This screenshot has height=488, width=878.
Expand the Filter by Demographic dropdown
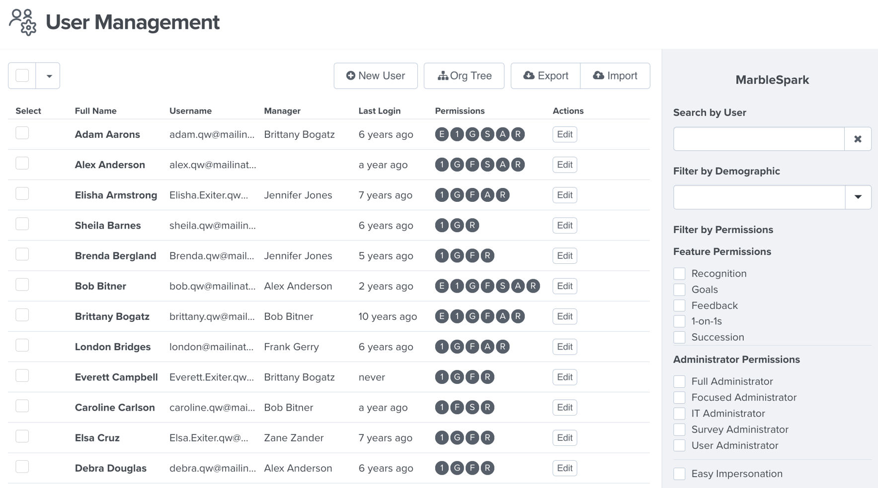coord(858,197)
